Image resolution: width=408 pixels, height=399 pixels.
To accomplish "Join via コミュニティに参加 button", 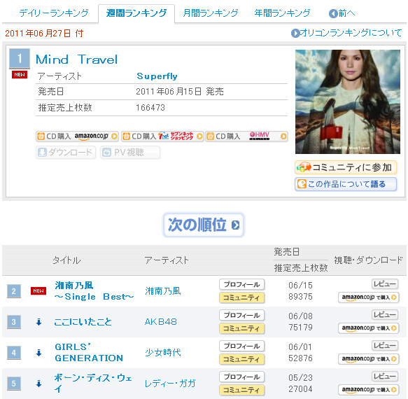I will click(x=346, y=167).
